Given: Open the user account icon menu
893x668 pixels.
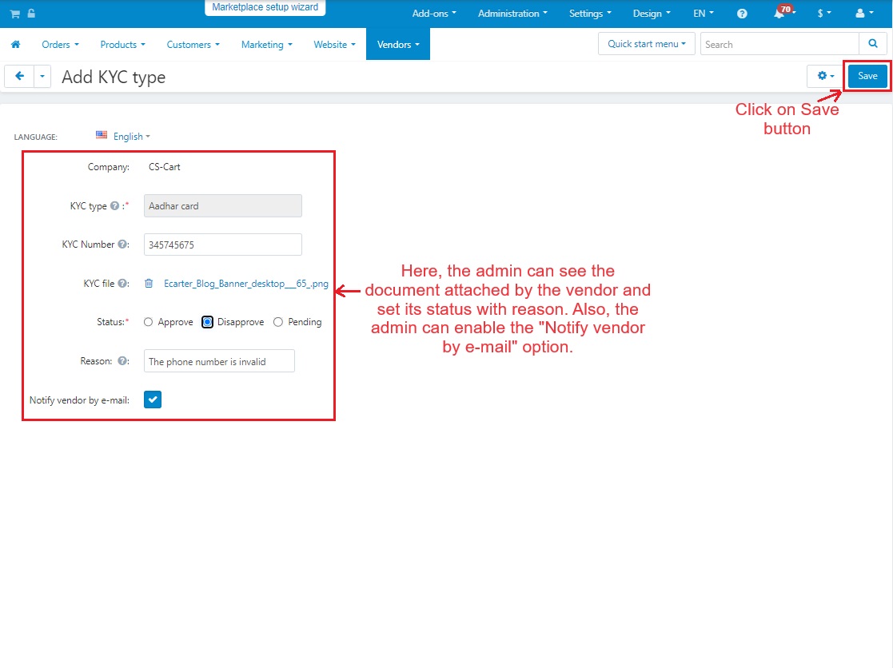Looking at the screenshot, I should pyautogui.click(x=864, y=13).
